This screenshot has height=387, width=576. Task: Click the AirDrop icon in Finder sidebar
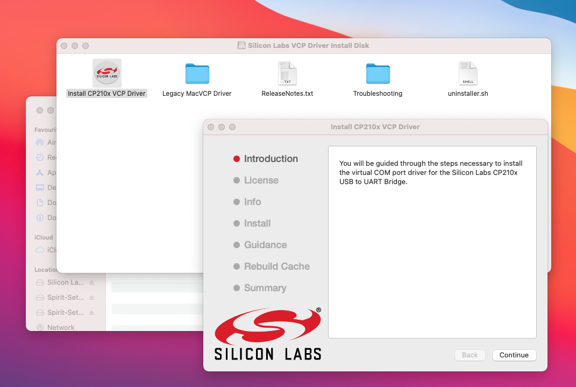coord(40,143)
